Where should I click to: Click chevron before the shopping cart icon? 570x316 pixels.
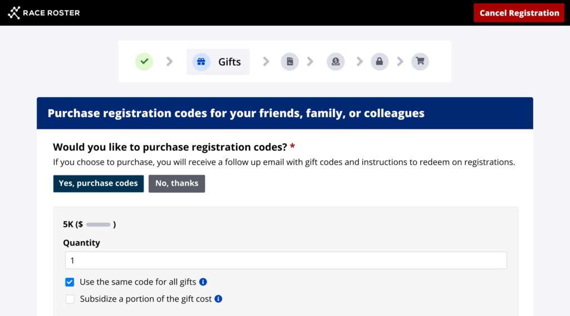click(400, 62)
